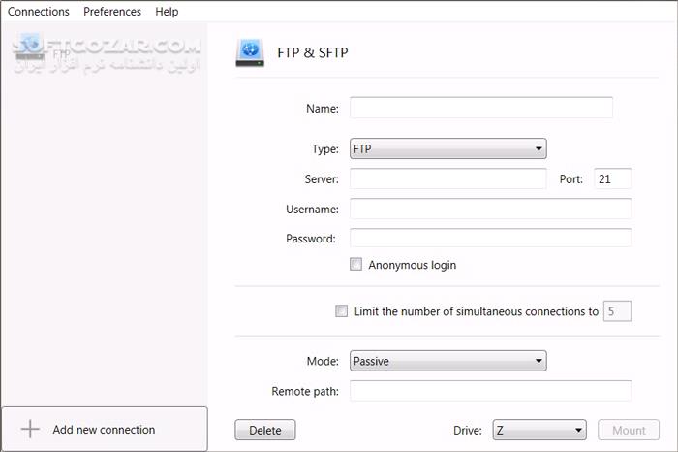Open the Help menu
The image size is (678, 452).
[167, 12]
